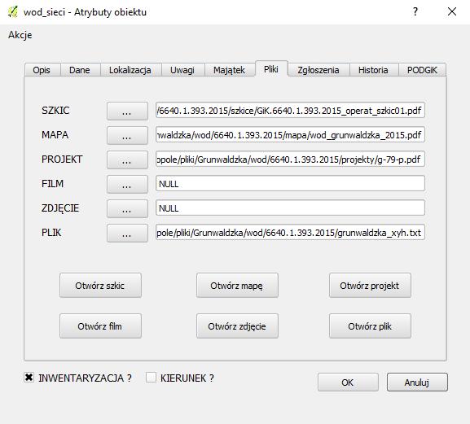
Task: Open the Zgłoszenia tab
Action: click(x=318, y=70)
